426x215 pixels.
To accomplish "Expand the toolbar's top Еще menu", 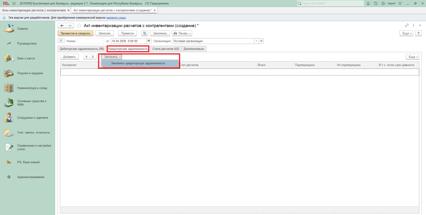I will click(x=406, y=33).
